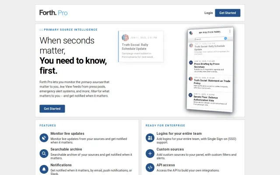
Task: Click the avatar beside the Press Briefing entry
Action: tap(191, 63)
